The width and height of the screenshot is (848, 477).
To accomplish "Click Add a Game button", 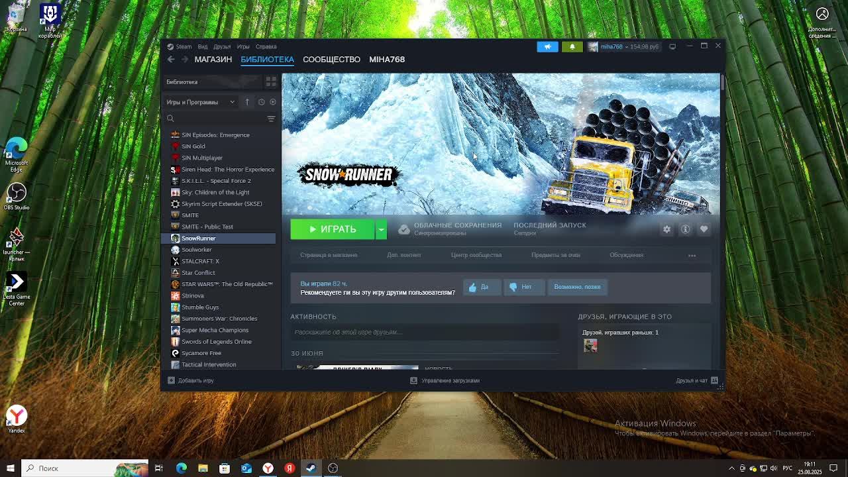I will [191, 380].
